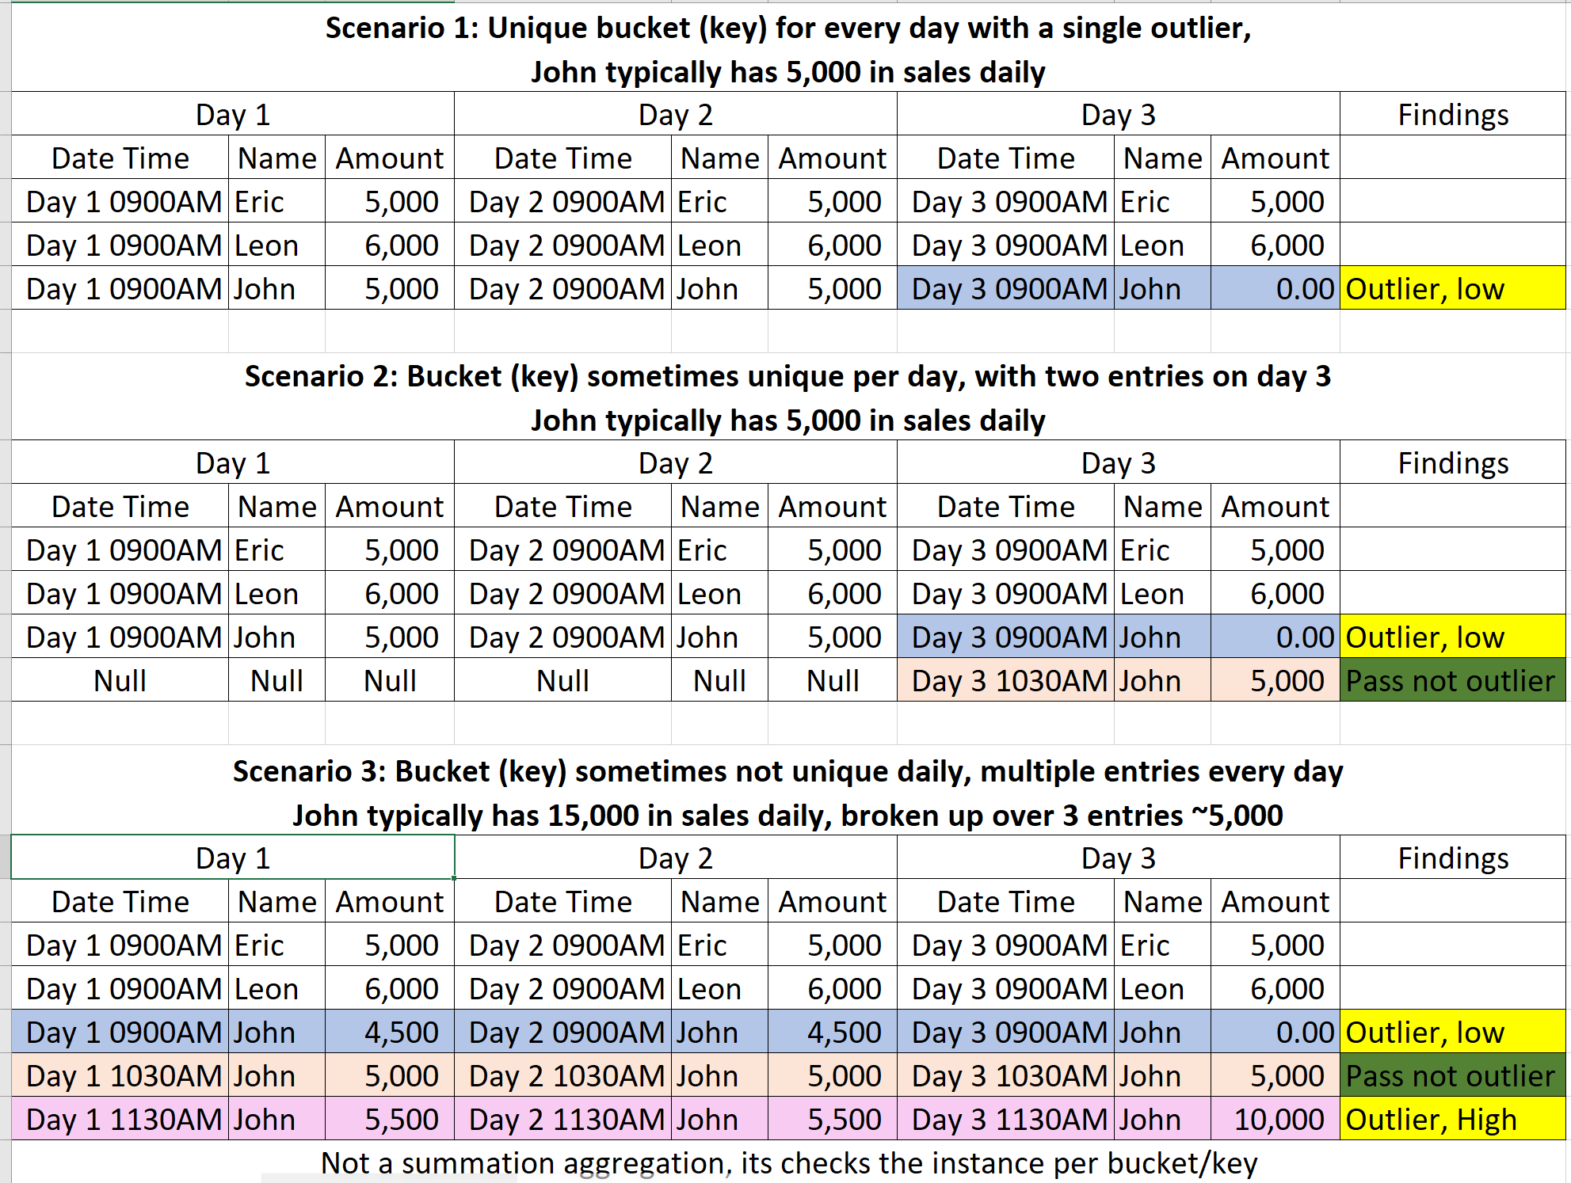Screen dimensions: 1571x1183
Task: Select the 10,000 amount cell for John
Action: coord(1275,1119)
